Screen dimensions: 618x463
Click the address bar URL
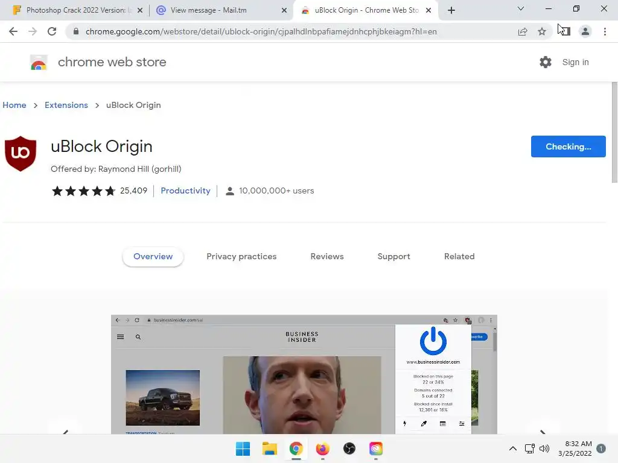click(x=261, y=31)
